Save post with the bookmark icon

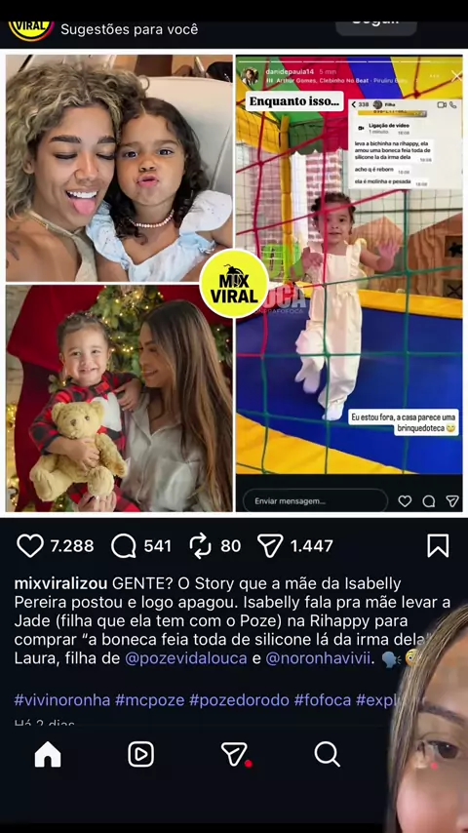click(438, 545)
